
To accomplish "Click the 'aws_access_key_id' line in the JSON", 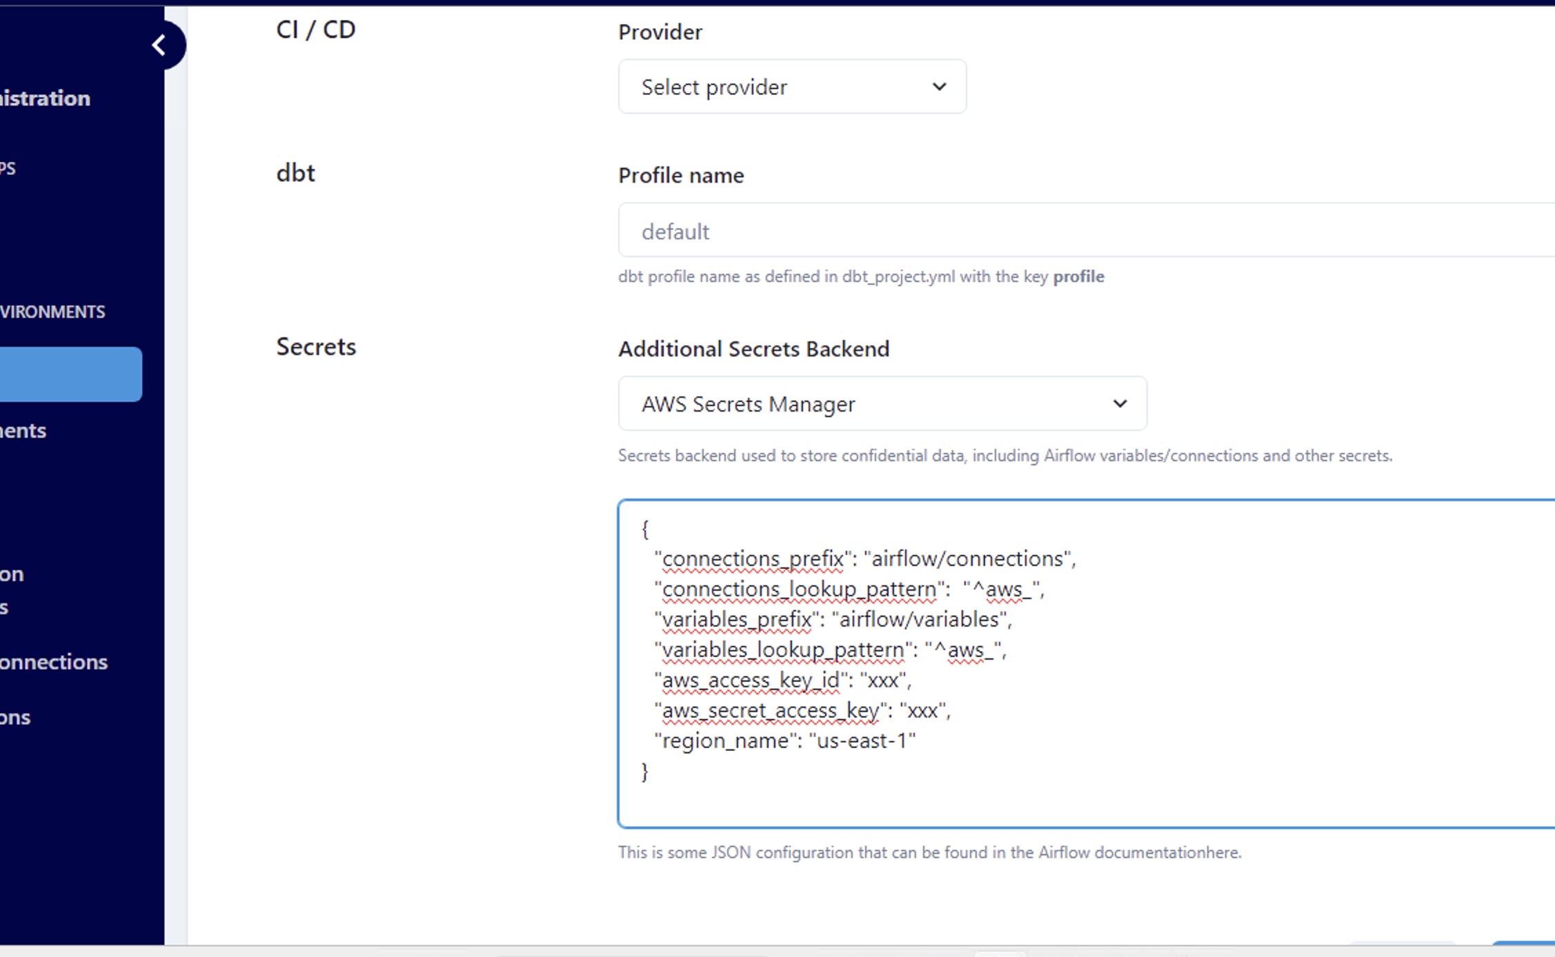I will [x=783, y=680].
